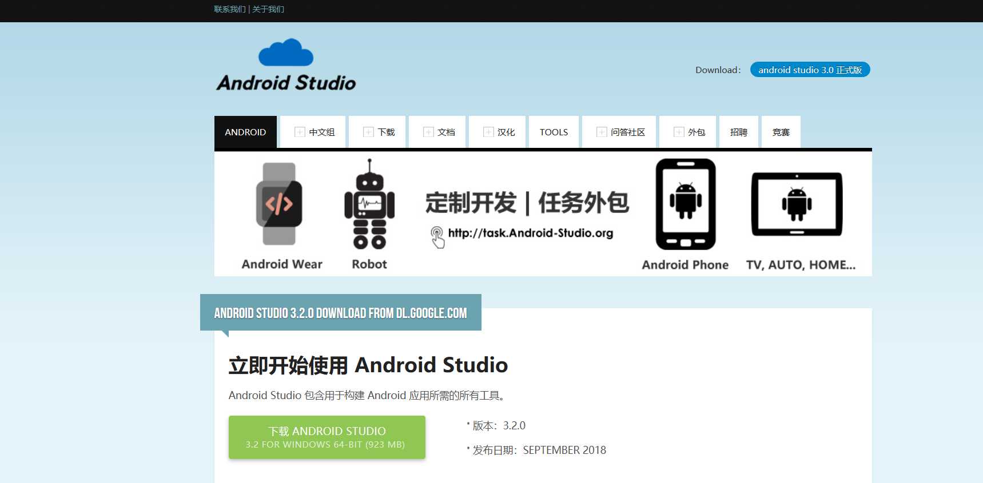Click the Android Studio cloud logo
The image size is (983, 483).
(286, 65)
